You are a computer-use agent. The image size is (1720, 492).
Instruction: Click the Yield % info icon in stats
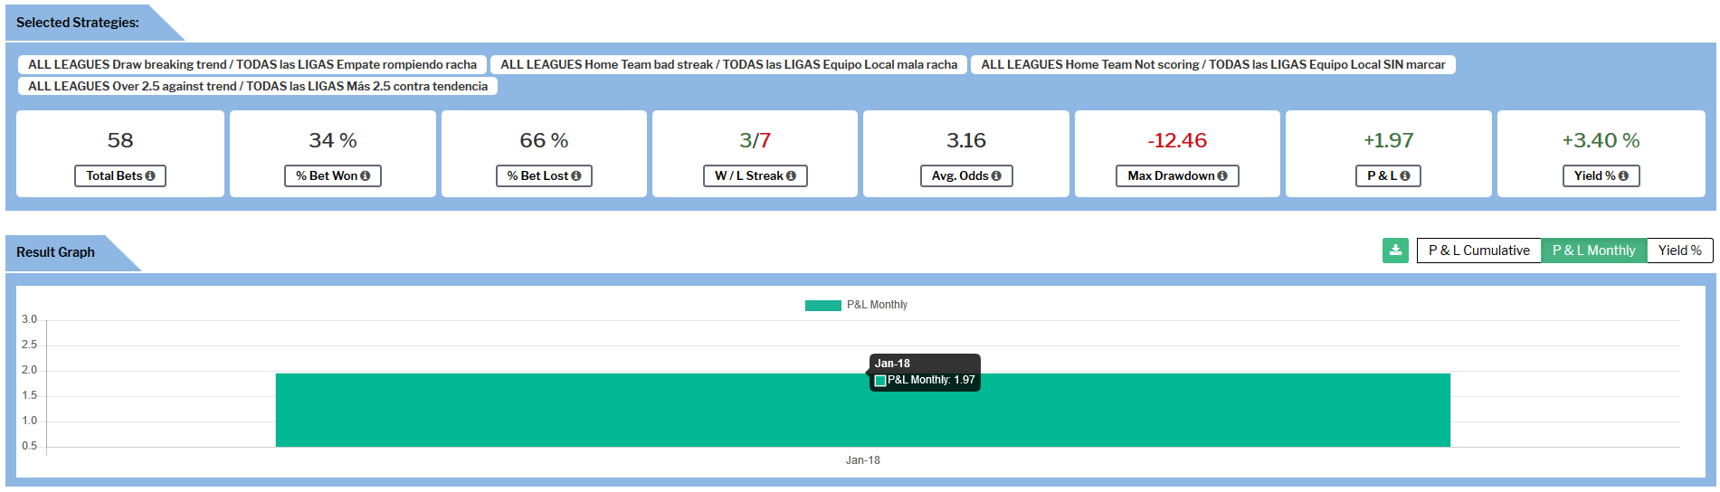[x=1623, y=176]
